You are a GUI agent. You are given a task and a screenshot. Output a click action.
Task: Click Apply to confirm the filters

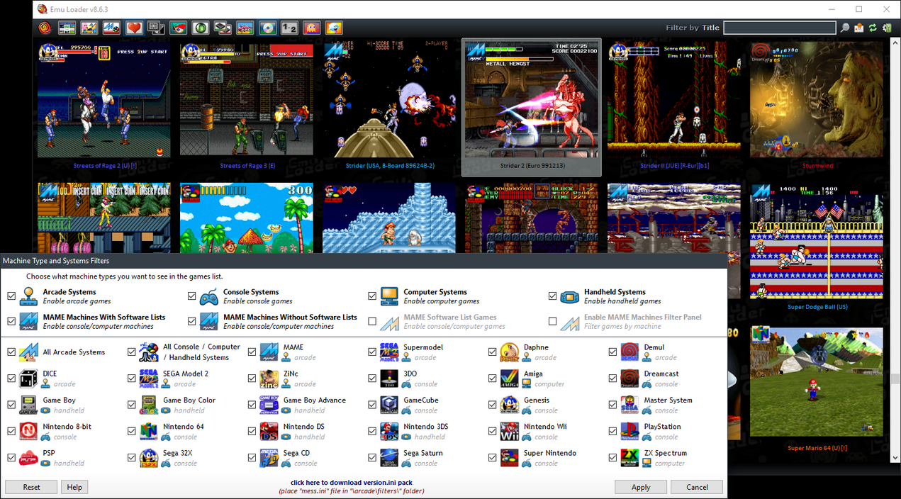click(x=641, y=487)
